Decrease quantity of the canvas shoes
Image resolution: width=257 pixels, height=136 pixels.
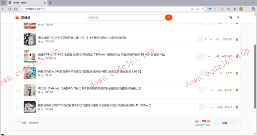pos(202,107)
